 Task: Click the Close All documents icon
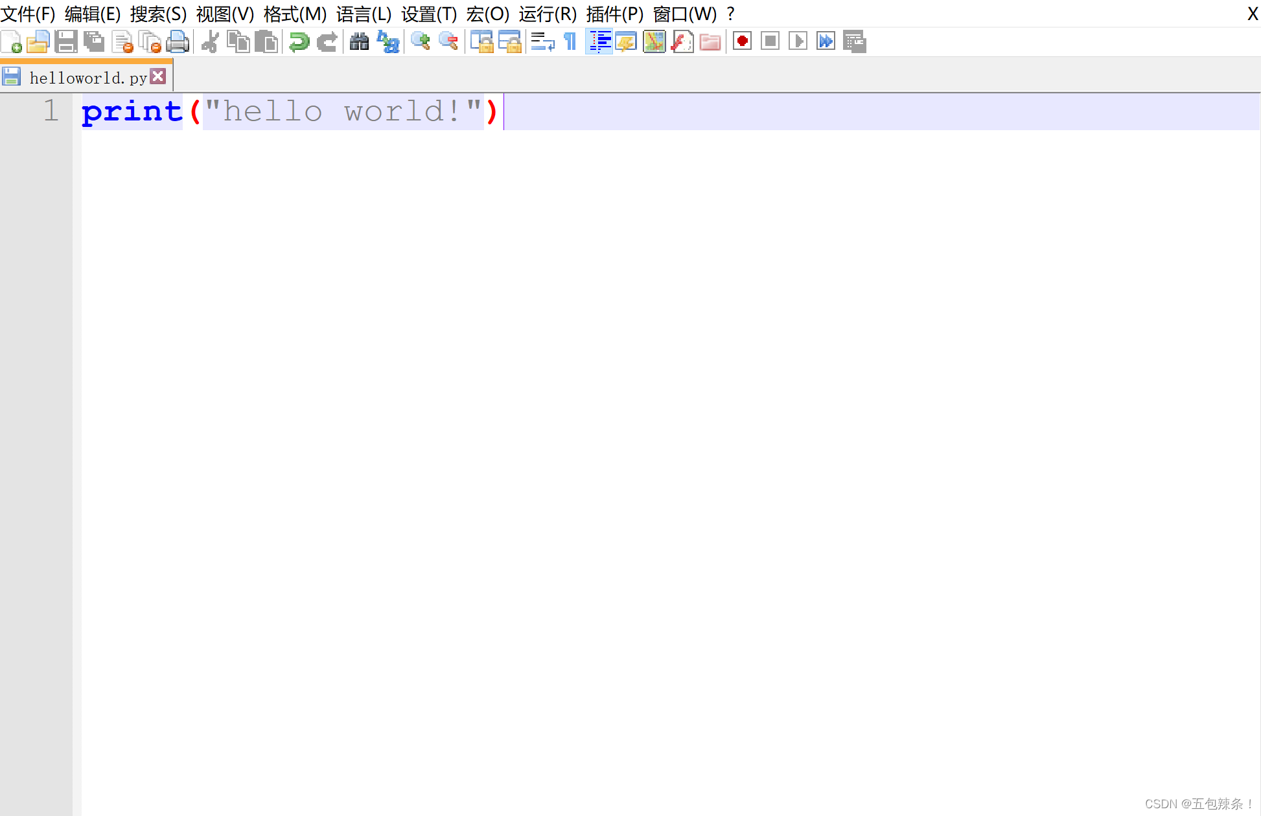[150, 42]
